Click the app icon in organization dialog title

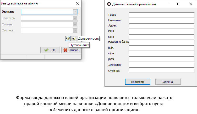109,4
